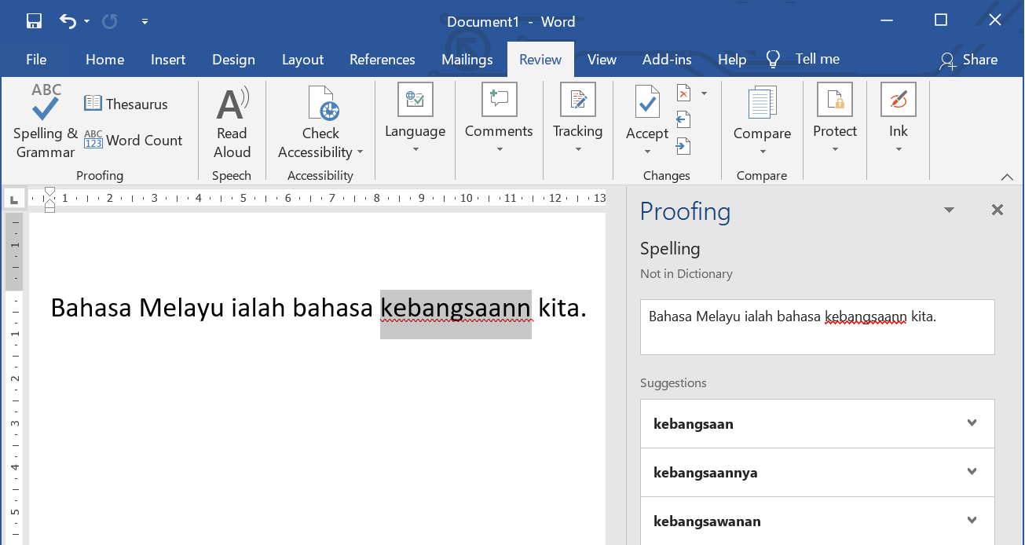
Task: Click the Reject change icon
Action: [683, 93]
